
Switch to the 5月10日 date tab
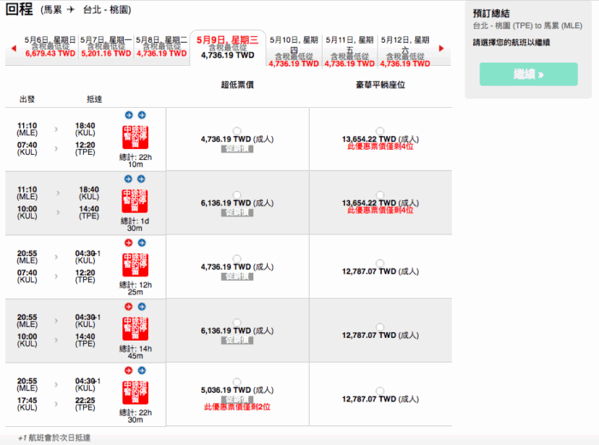point(294,50)
